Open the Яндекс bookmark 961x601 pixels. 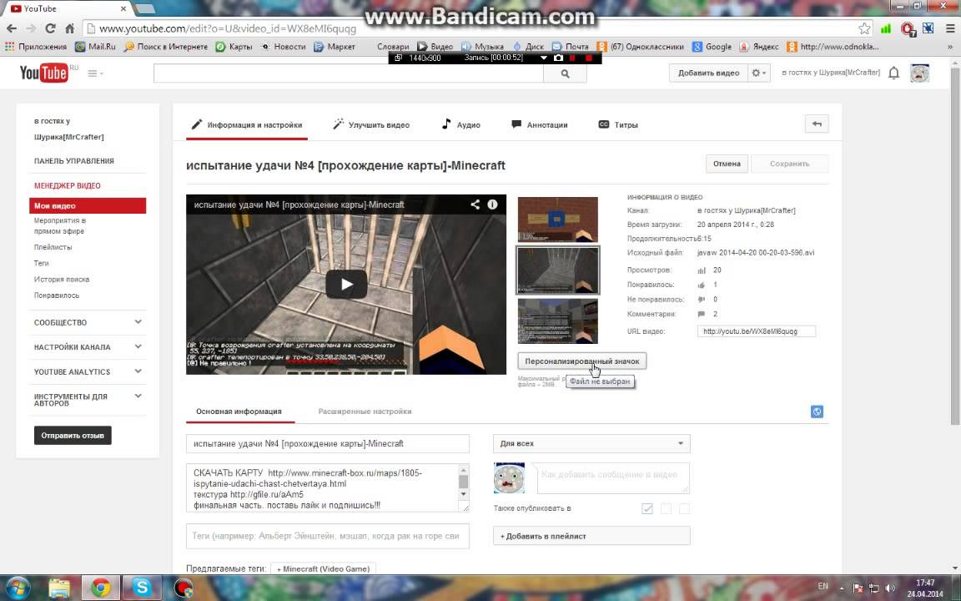point(759,47)
